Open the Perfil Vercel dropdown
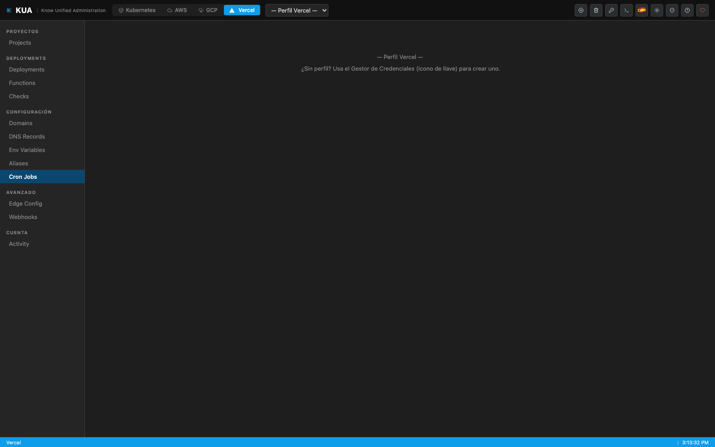This screenshot has width=715, height=447. [x=297, y=10]
